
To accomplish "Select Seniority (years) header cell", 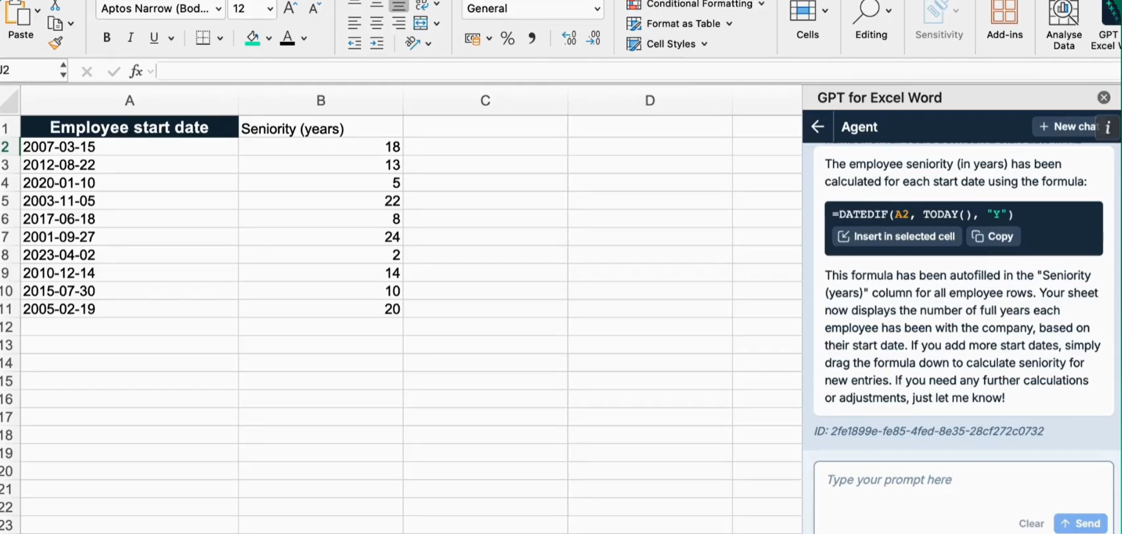I will point(321,128).
